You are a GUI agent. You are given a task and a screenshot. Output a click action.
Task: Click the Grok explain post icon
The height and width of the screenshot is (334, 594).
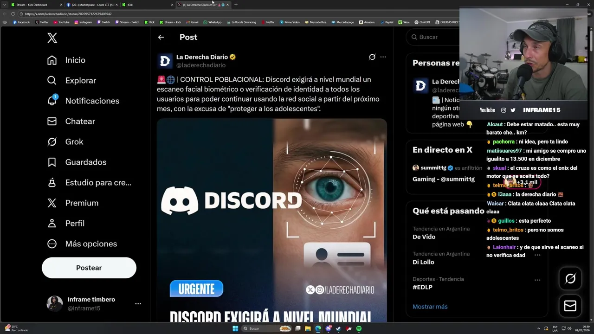372,57
